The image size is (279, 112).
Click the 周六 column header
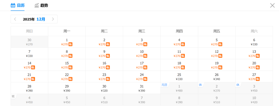pos(254,31)
